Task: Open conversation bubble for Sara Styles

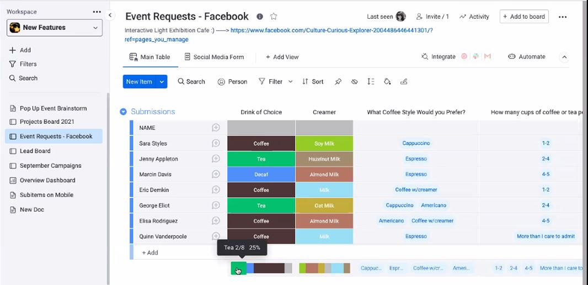Action: [x=216, y=143]
